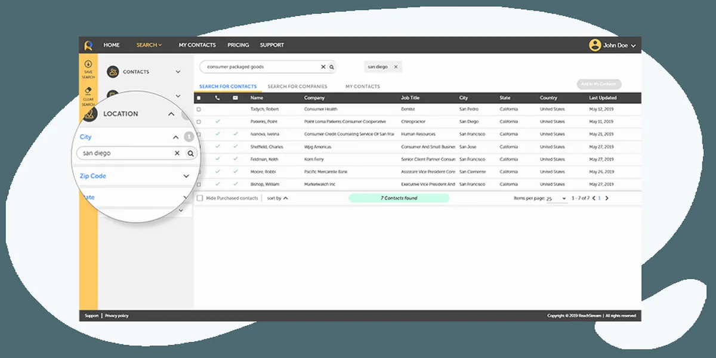Remove the san diego filter chip
Screen dimensions: 716x358
pyautogui.click(x=395, y=67)
